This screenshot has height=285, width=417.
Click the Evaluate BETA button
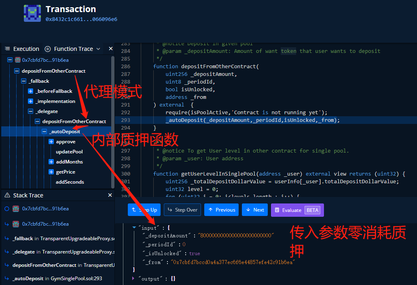(x=297, y=210)
